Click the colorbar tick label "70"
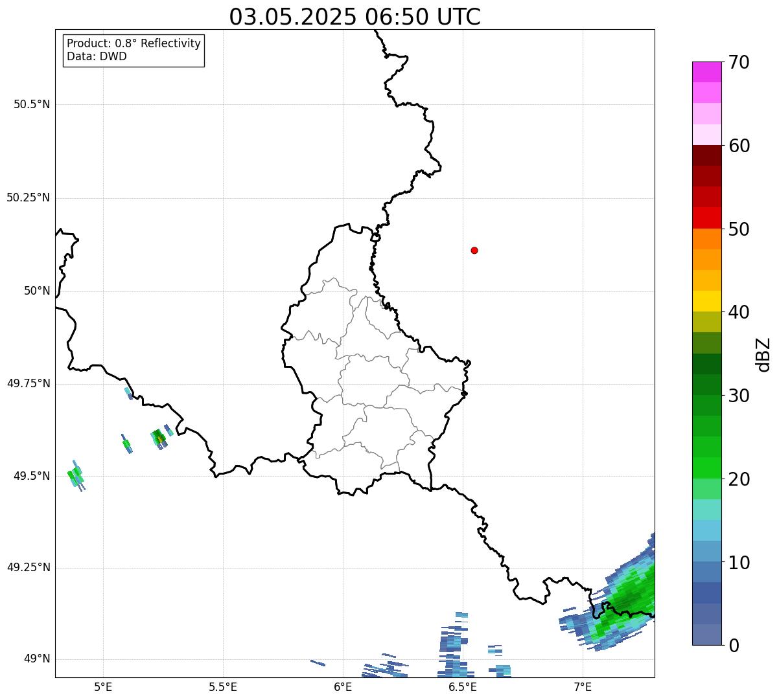The height and width of the screenshot is (700, 779). tap(739, 62)
